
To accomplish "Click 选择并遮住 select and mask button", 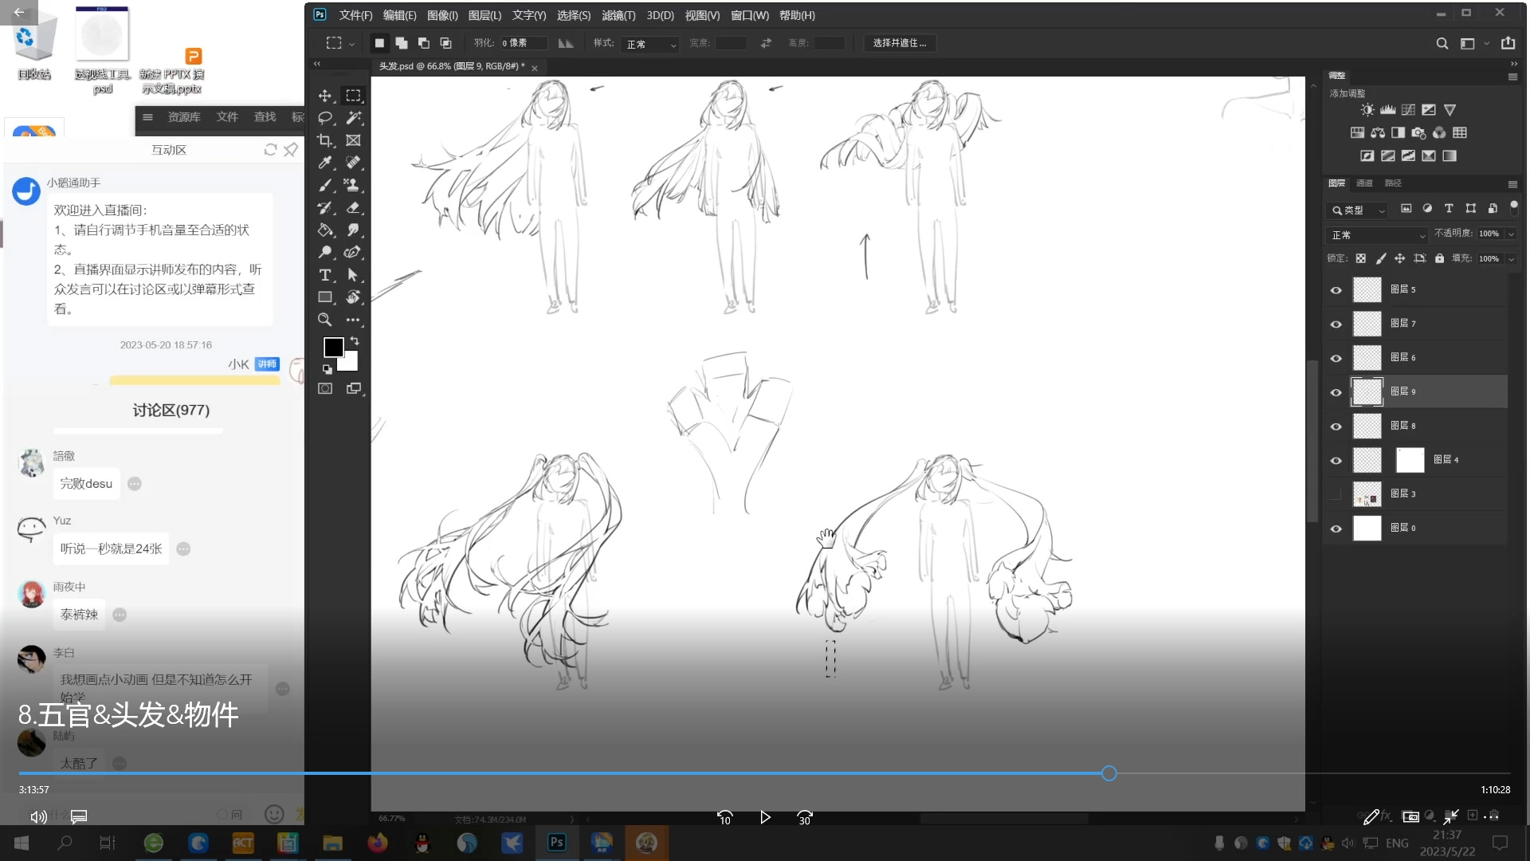I will click(x=900, y=43).
